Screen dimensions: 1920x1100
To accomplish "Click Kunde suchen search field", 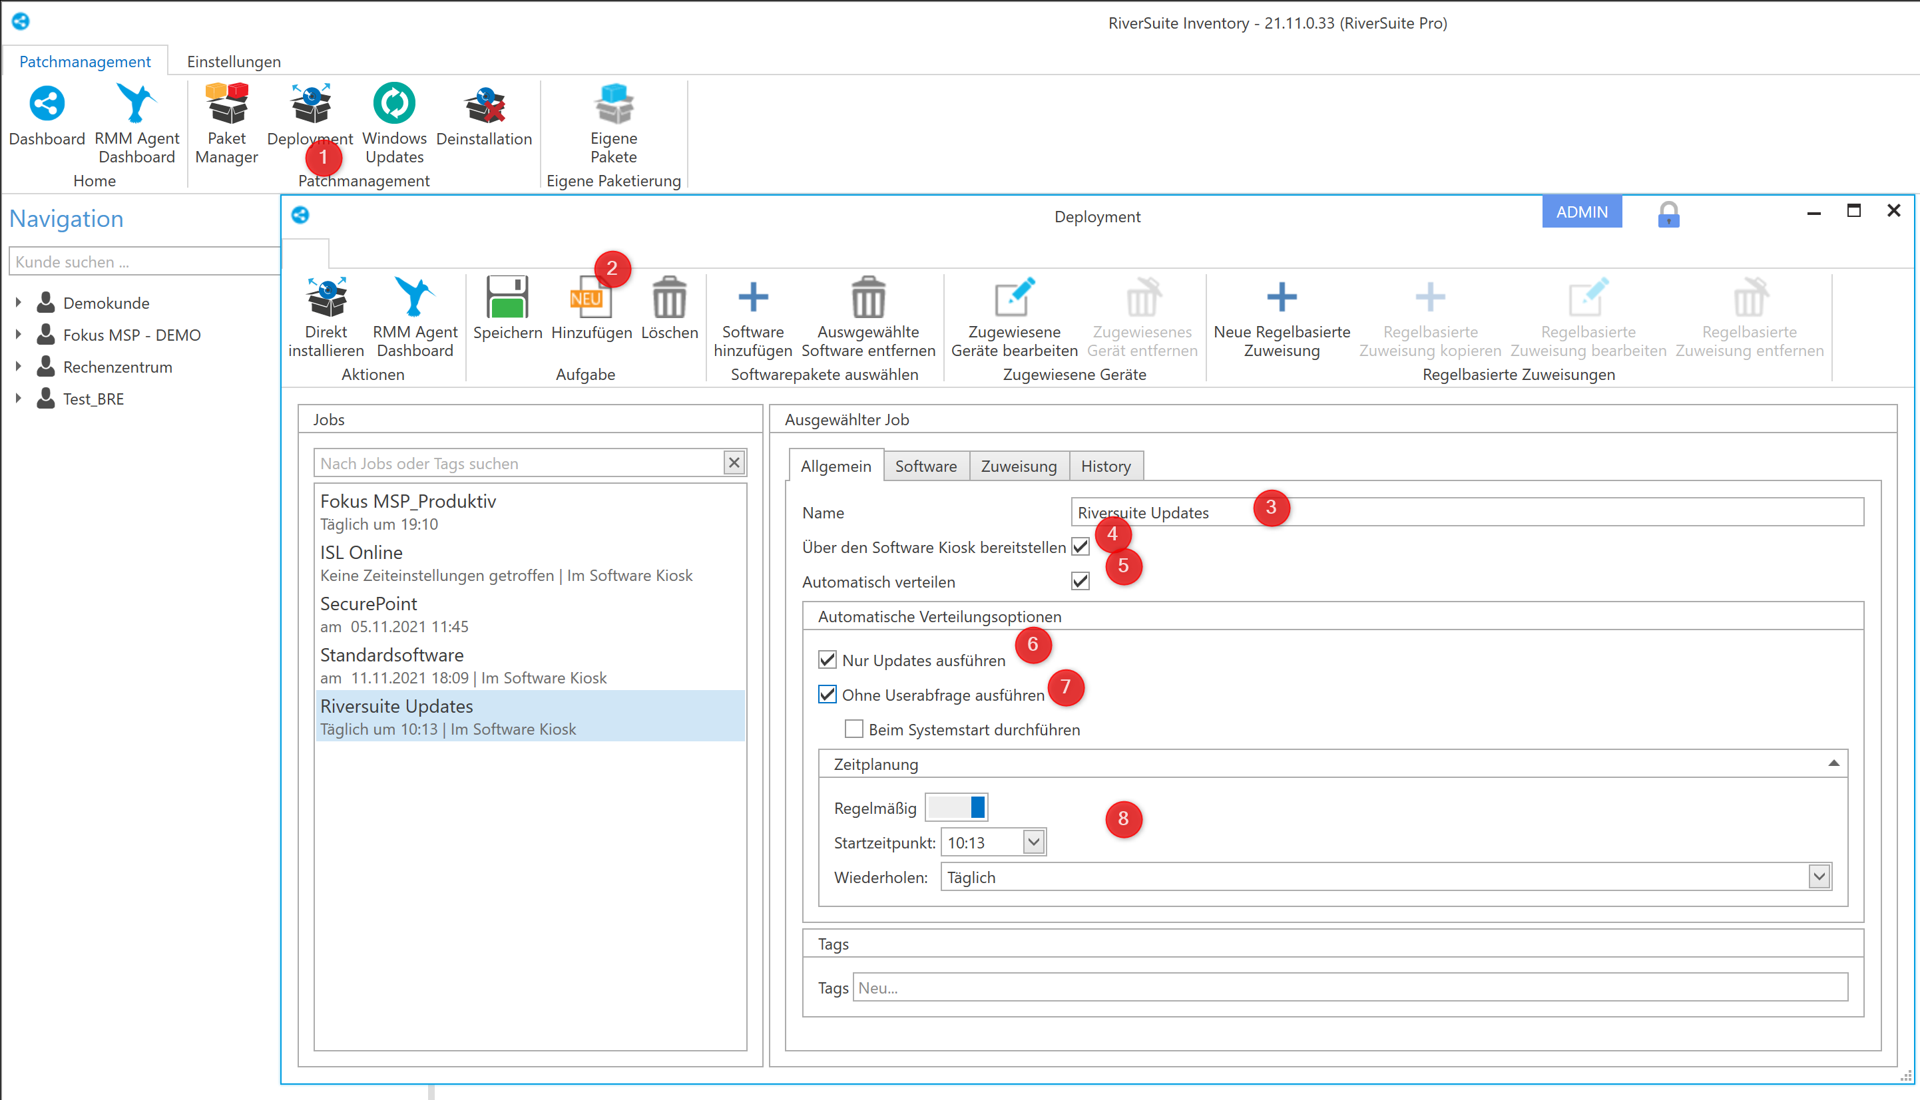I will (x=144, y=262).
